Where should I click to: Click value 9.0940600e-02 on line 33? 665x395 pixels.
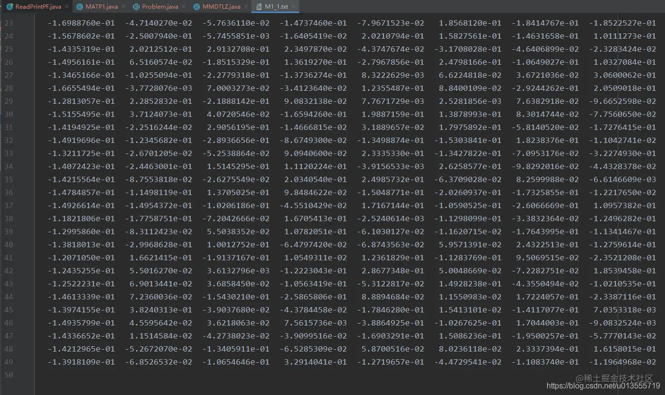click(316, 154)
